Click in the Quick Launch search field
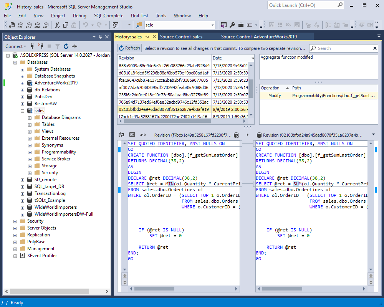Screen dimensions: 384x307 [303, 5]
